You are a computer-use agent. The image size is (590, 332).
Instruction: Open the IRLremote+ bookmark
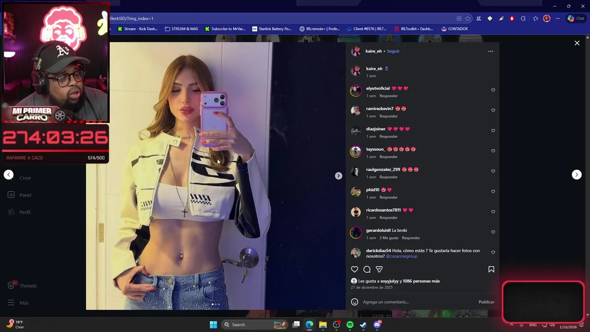click(x=319, y=29)
